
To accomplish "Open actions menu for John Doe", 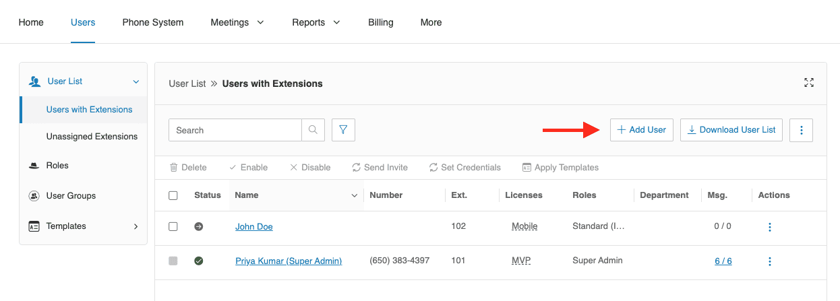I will pos(769,227).
